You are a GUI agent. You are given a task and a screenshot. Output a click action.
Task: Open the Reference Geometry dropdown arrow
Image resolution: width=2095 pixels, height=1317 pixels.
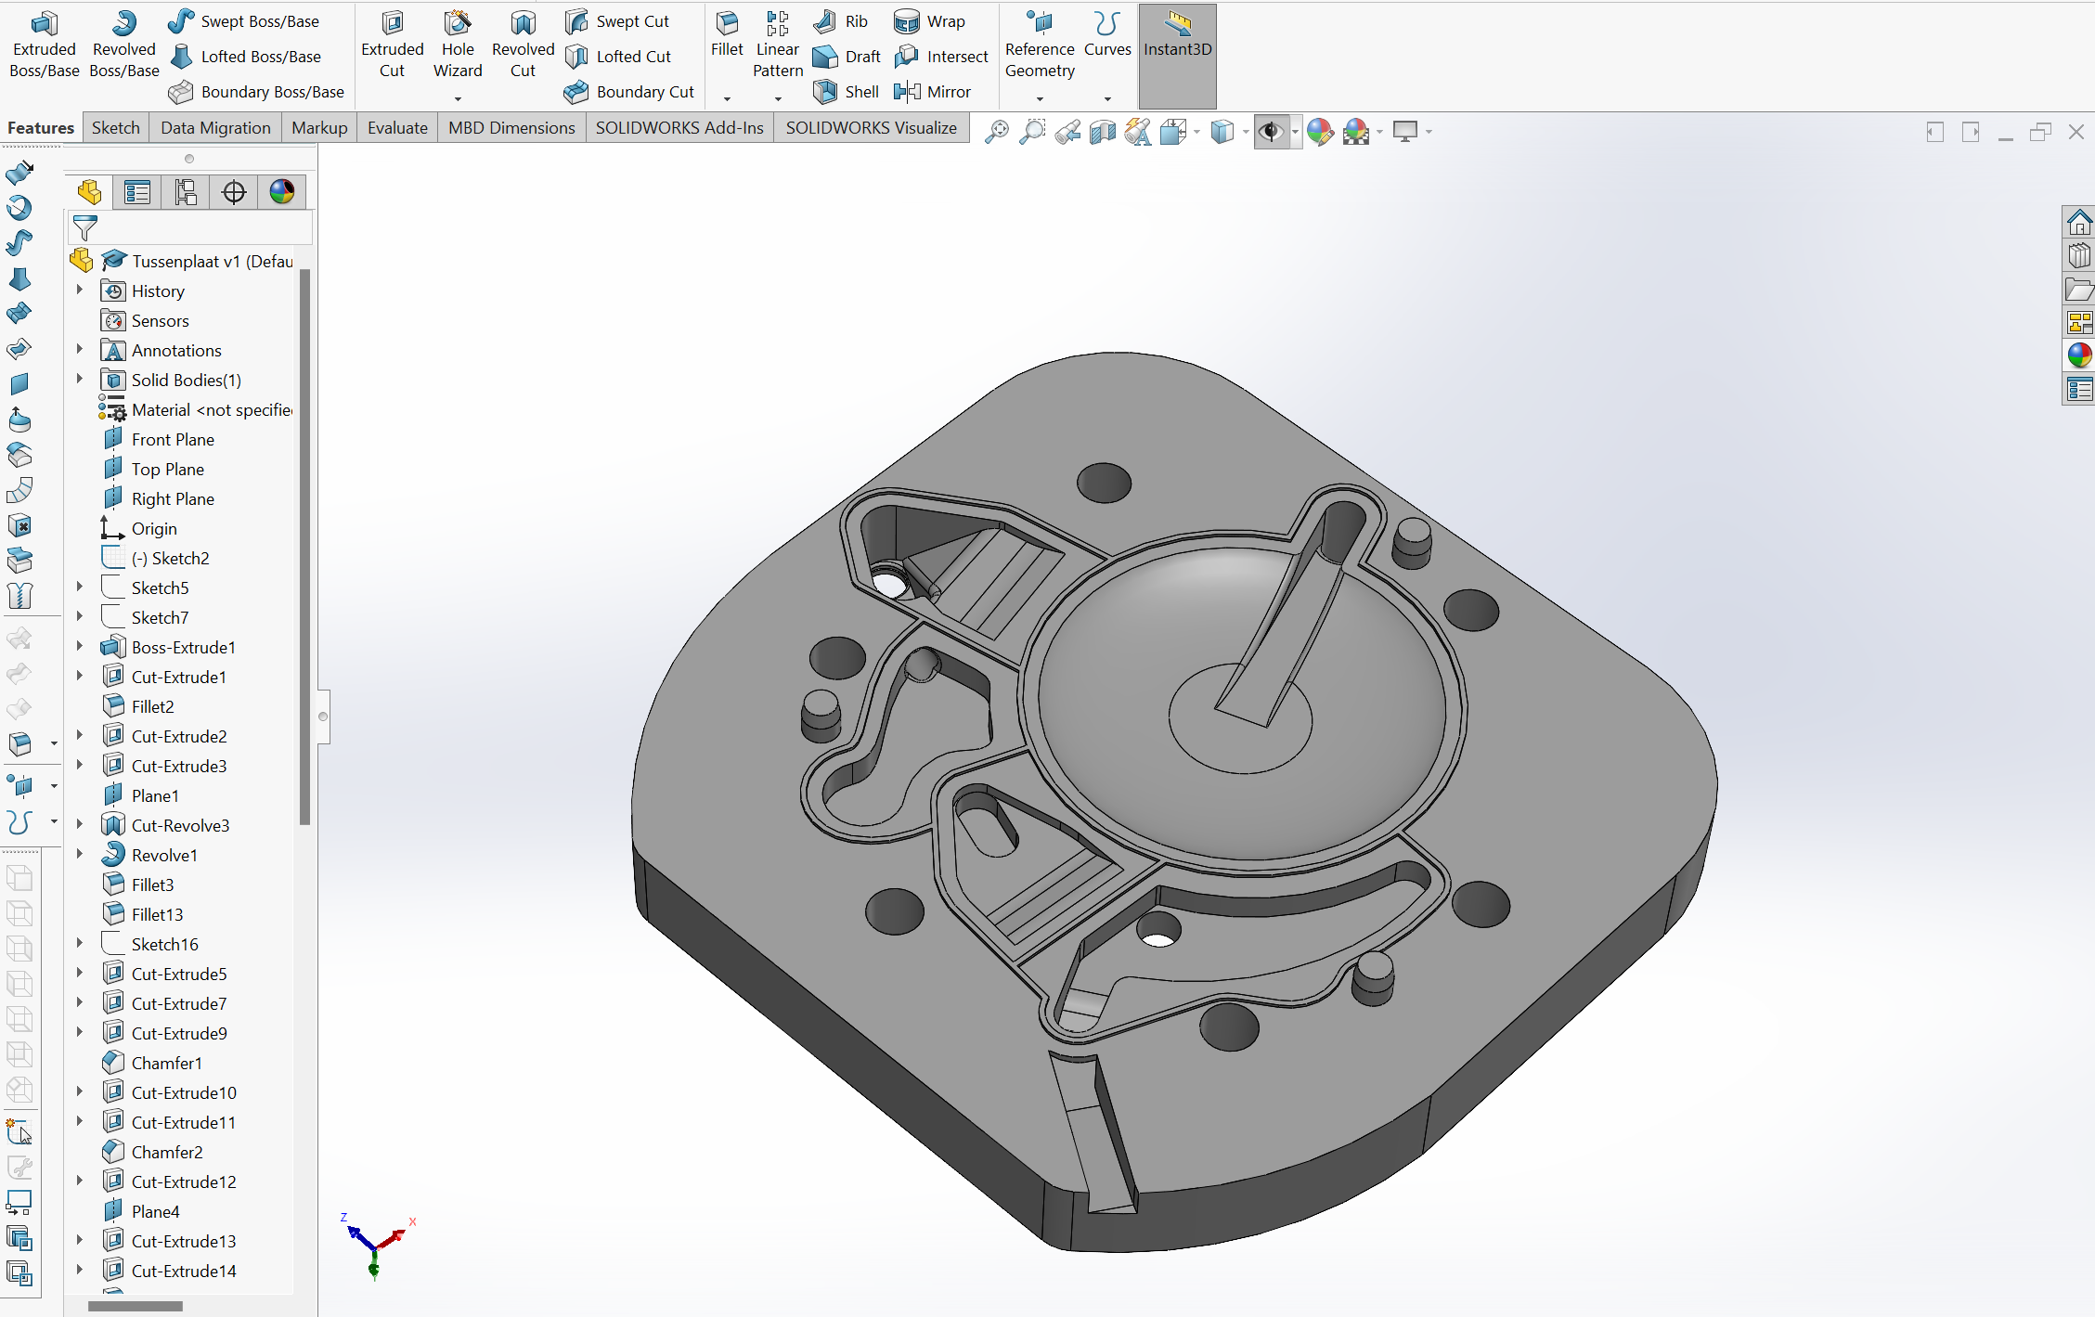tap(1040, 98)
